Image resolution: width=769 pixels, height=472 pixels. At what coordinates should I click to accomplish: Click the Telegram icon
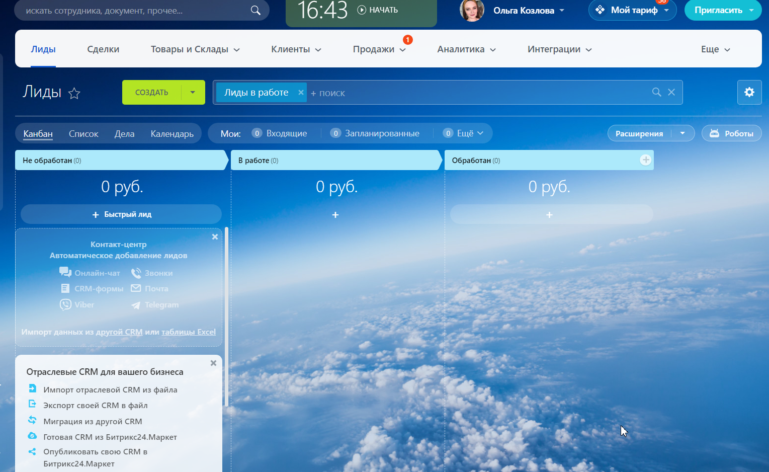coord(136,305)
